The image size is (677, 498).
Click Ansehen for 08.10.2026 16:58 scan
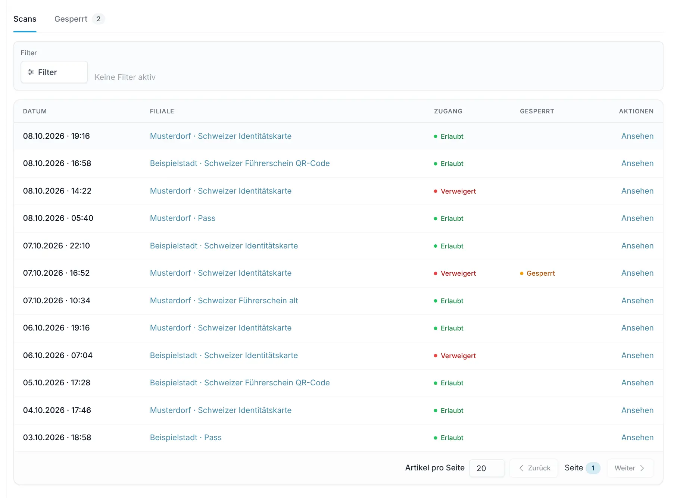pos(637,163)
